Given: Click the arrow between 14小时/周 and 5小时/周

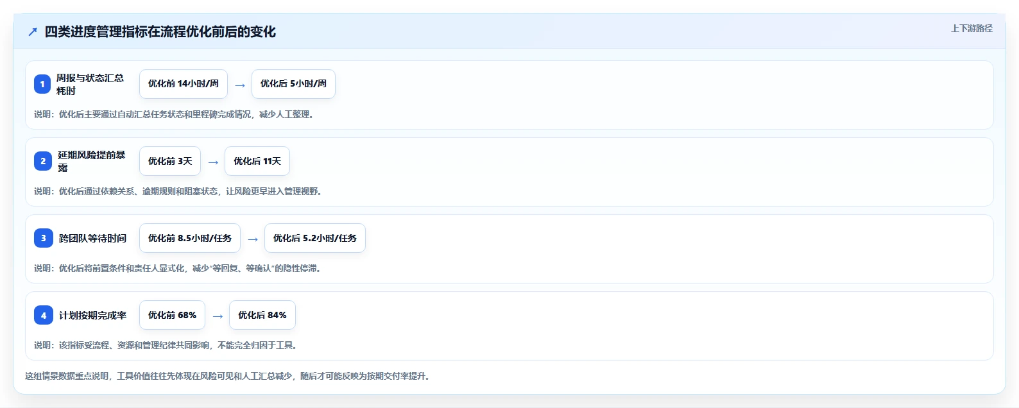Looking at the screenshot, I should pyautogui.click(x=240, y=85).
